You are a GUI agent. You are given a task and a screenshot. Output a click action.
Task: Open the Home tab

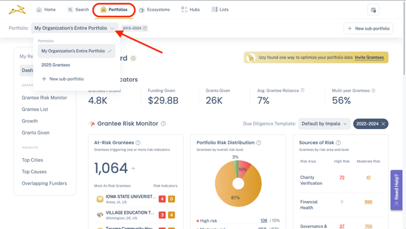tap(46, 10)
